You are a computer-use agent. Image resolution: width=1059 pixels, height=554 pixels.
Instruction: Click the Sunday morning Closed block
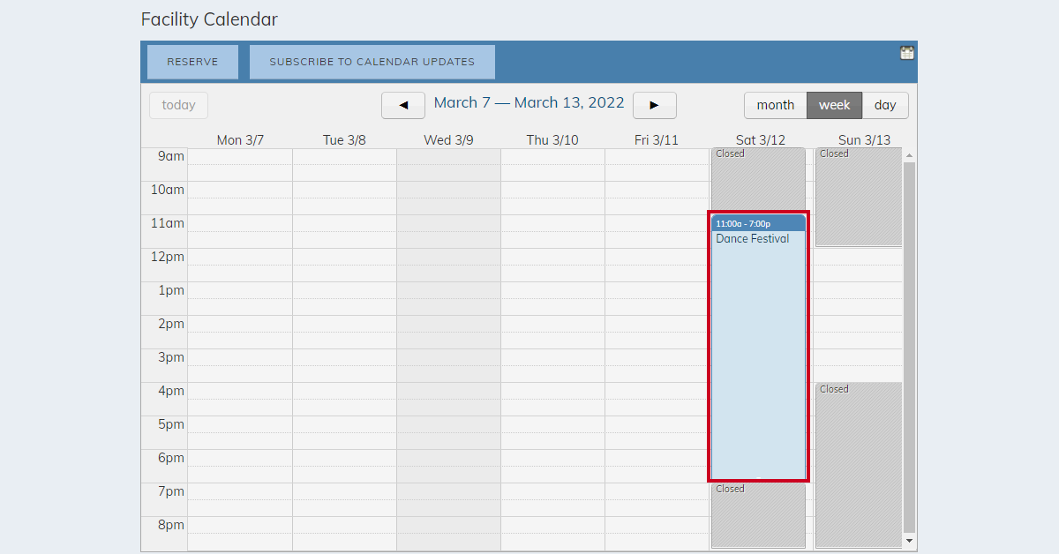click(859, 197)
